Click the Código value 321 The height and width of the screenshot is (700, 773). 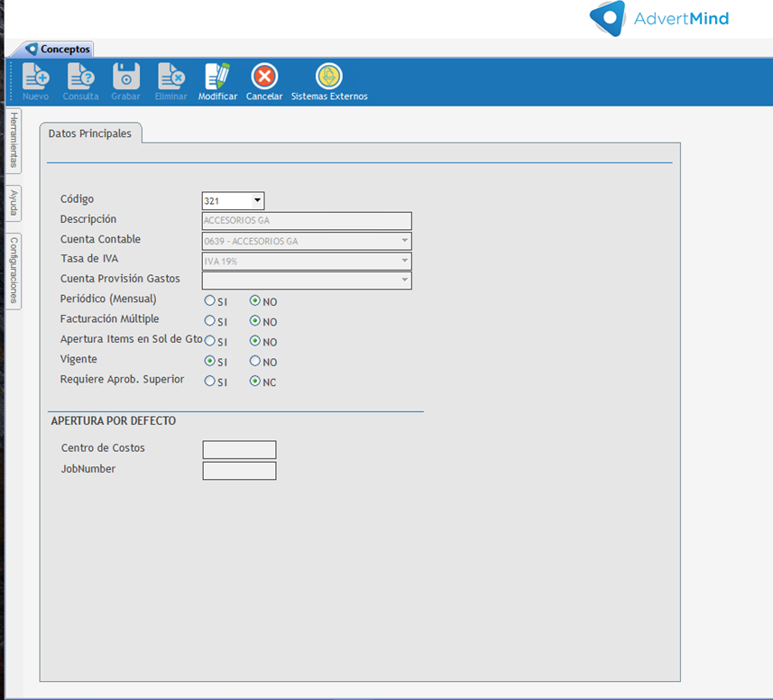(x=212, y=201)
